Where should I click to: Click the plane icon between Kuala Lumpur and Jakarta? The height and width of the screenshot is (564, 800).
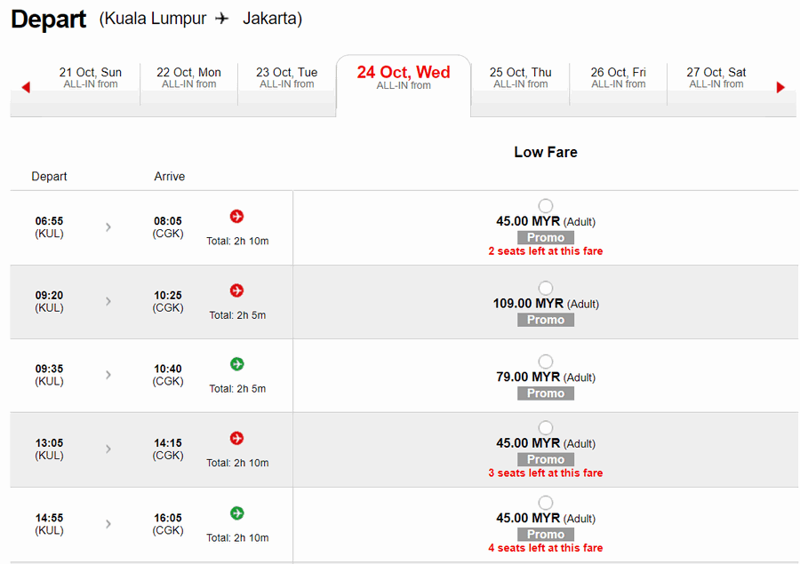pos(222,19)
